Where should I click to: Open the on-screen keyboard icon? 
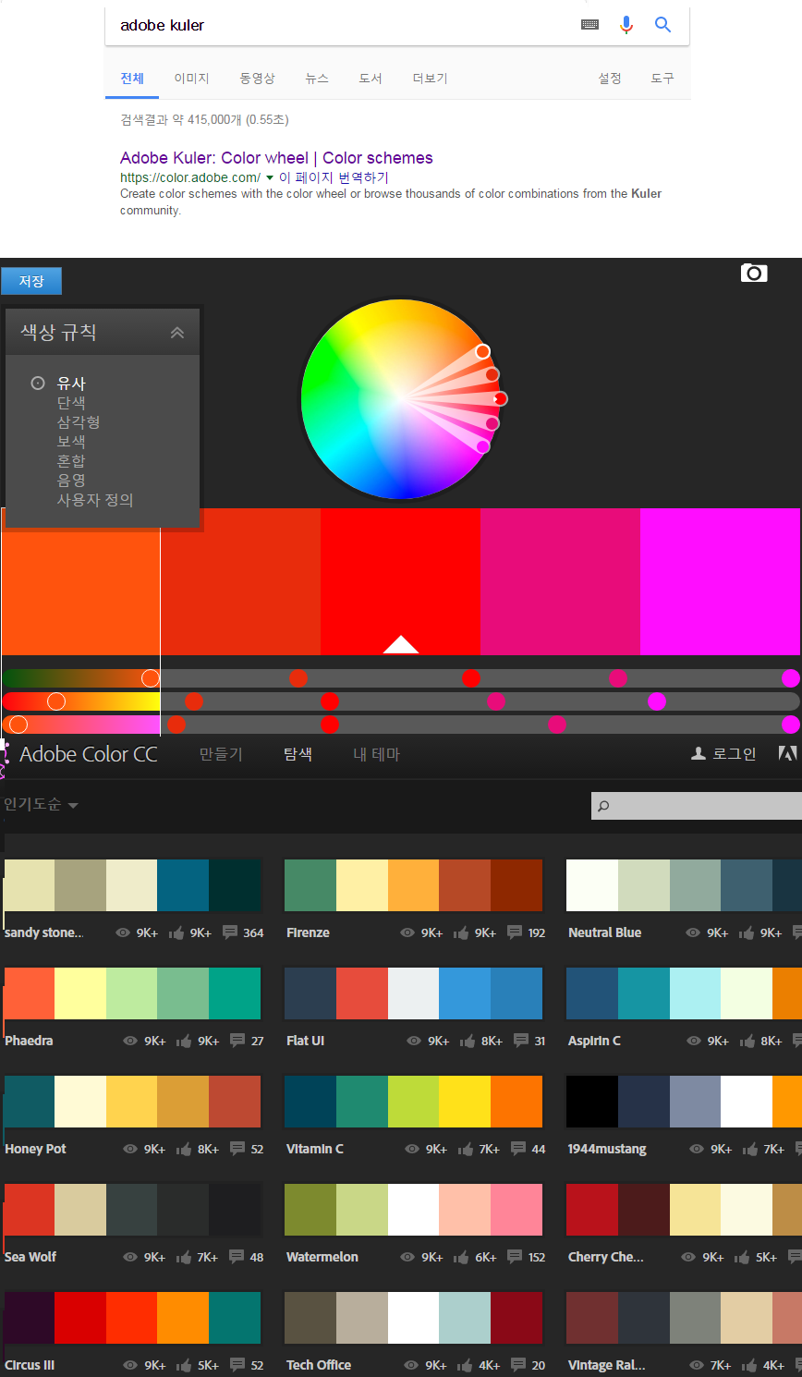click(x=589, y=25)
